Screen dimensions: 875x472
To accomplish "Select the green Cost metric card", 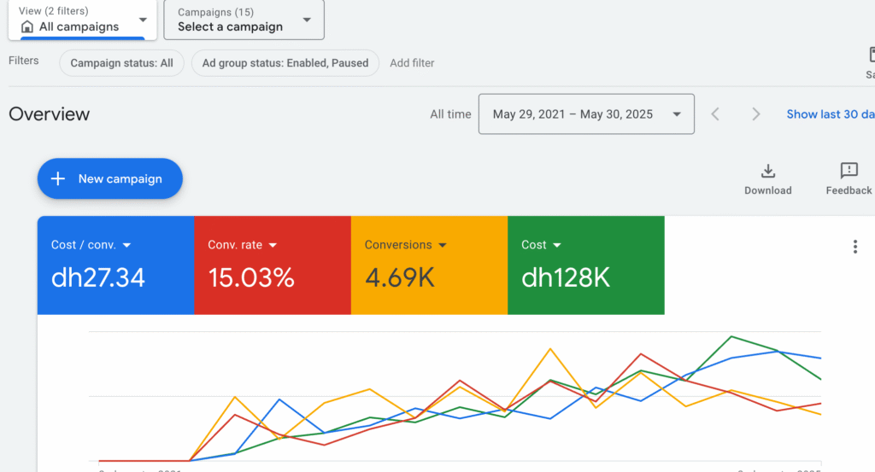I will 585,265.
